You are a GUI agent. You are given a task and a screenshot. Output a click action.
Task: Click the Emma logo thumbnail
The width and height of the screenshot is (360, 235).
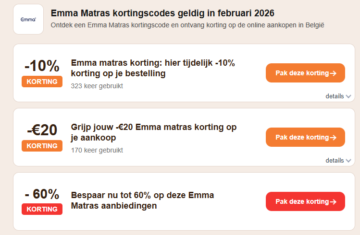(x=28, y=19)
